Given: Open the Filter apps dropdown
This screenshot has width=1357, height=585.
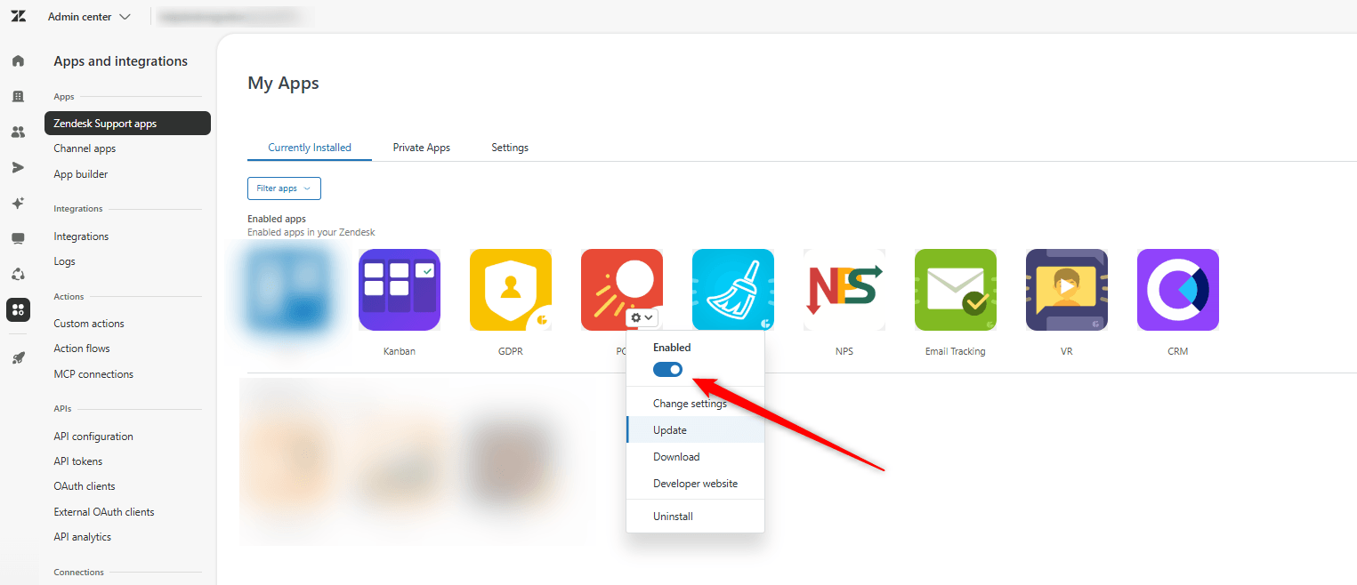Looking at the screenshot, I should tap(284, 188).
